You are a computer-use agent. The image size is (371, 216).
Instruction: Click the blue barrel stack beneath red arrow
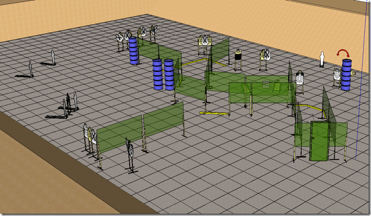click(347, 74)
